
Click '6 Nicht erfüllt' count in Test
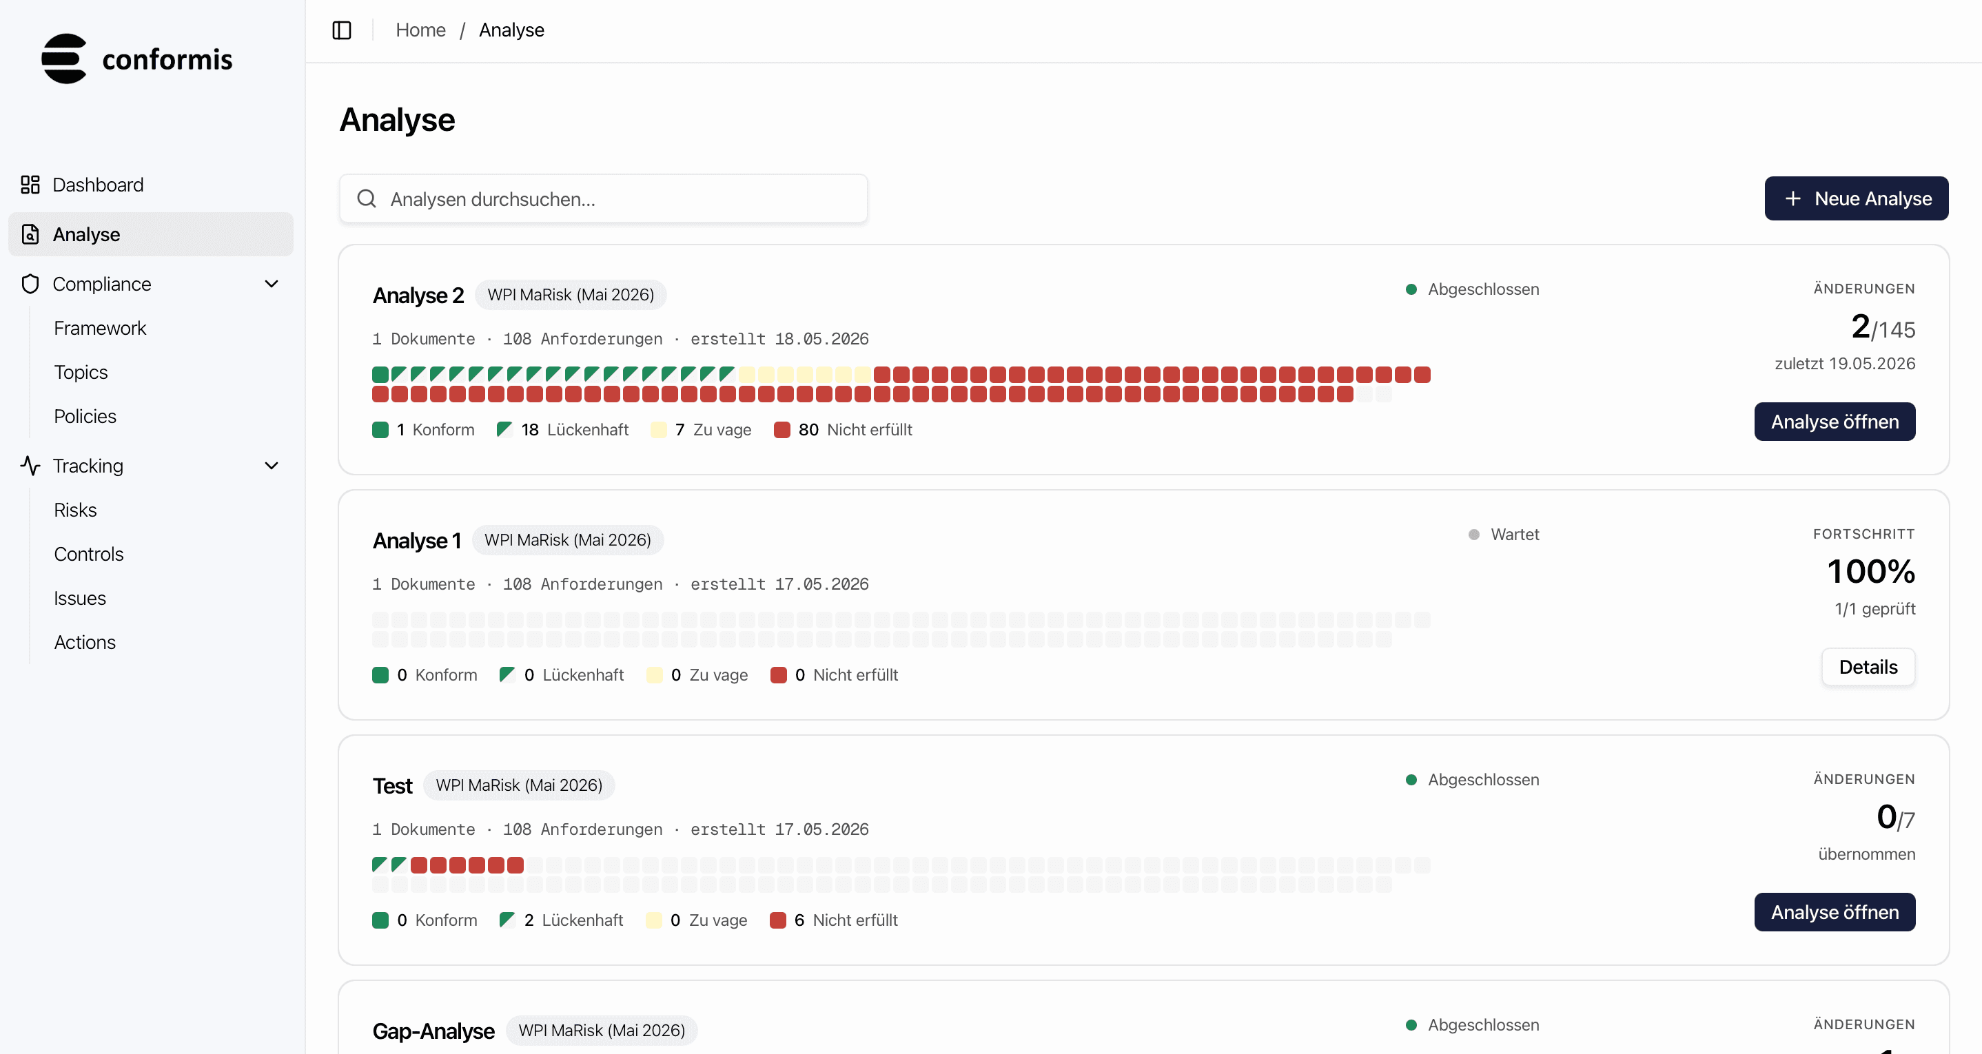(x=846, y=920)
